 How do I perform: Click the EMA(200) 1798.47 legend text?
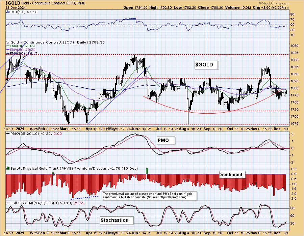[x=23, y=53]
